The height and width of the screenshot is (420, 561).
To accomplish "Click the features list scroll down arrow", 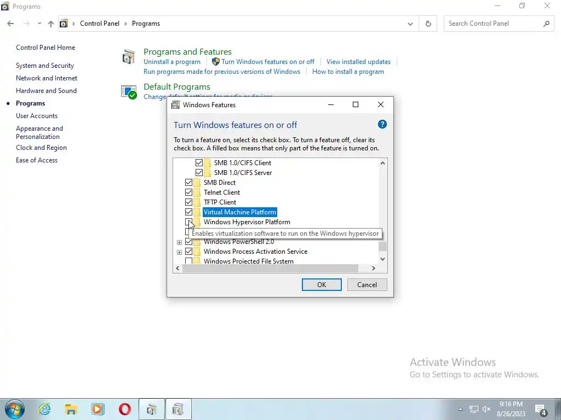I will click(x=382, y=259).
